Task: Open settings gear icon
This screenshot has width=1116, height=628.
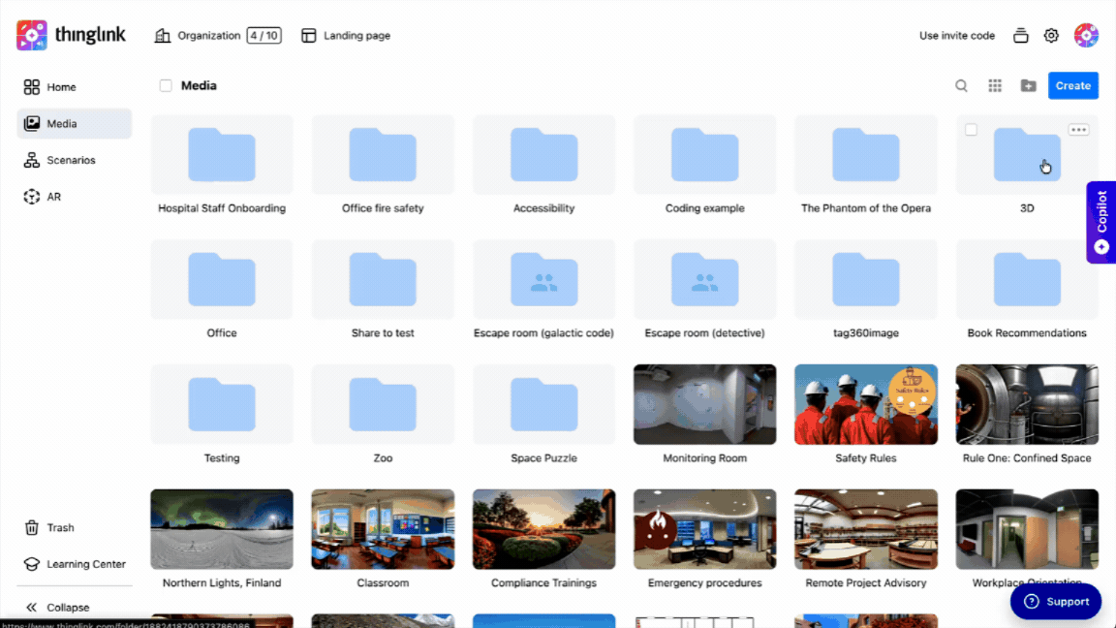Action: click(1051, 36)
